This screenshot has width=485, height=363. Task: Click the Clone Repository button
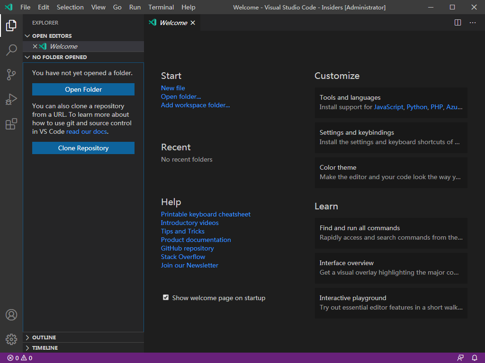(x=83, y=148)
